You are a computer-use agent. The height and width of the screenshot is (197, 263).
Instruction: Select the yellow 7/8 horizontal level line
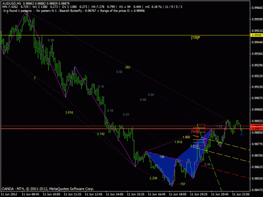pos(125,35)
